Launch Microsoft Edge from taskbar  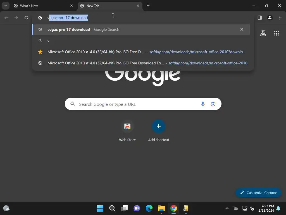point(149,208)
